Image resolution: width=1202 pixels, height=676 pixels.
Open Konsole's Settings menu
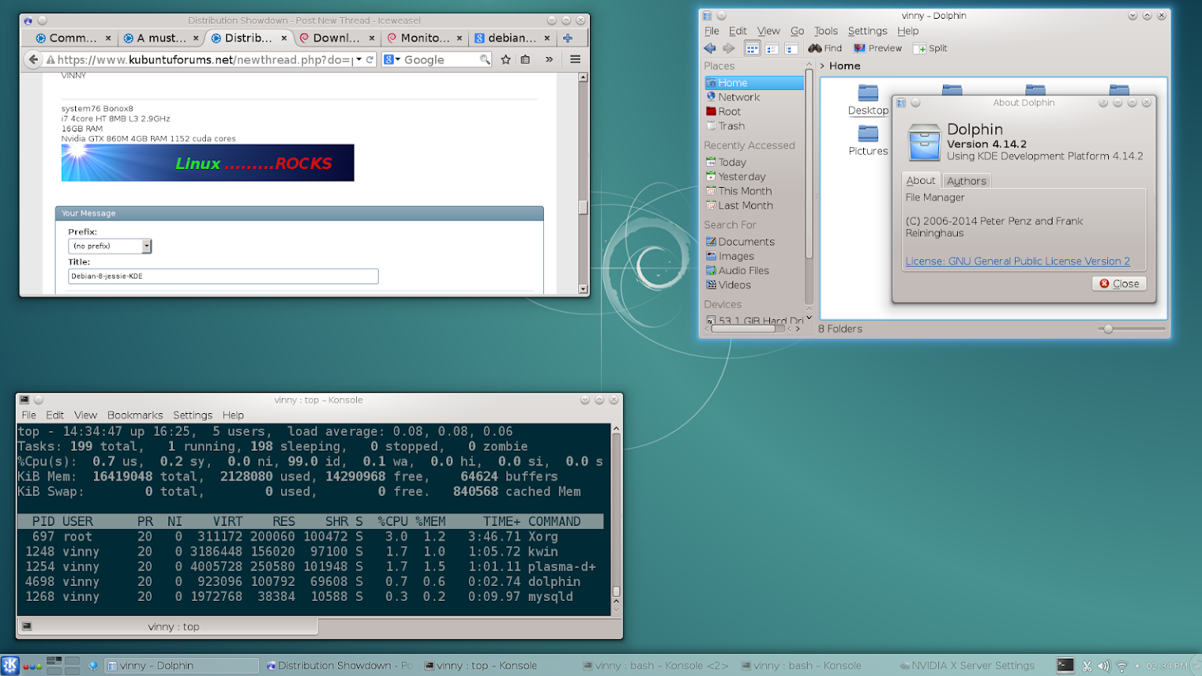coord(193,415)
